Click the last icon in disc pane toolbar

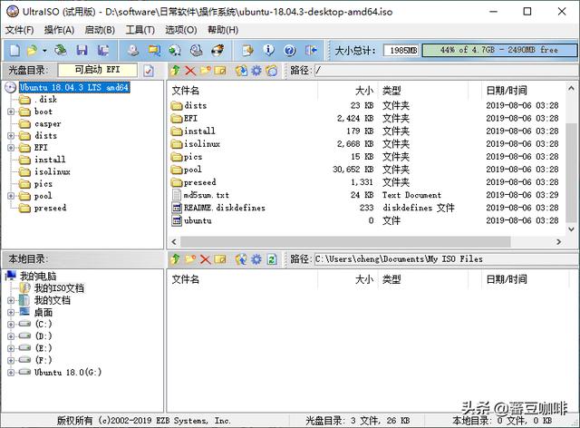272,71
